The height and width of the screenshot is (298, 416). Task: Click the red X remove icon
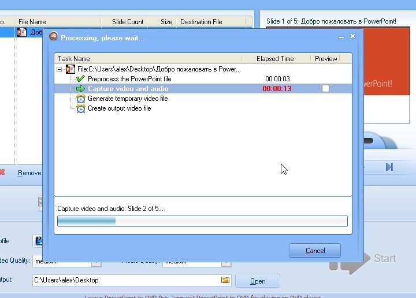pos(2,172)
